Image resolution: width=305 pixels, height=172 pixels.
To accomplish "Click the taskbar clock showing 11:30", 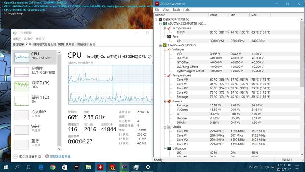I will click(284, 167).
